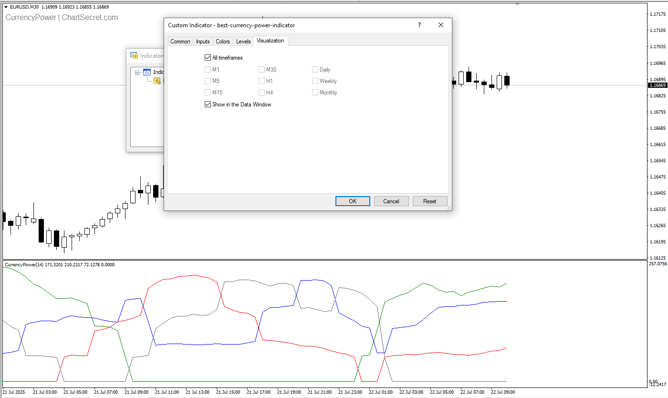Screen dimensions: 668x398
Task: Switch to the Common tab
Action: 180,42
